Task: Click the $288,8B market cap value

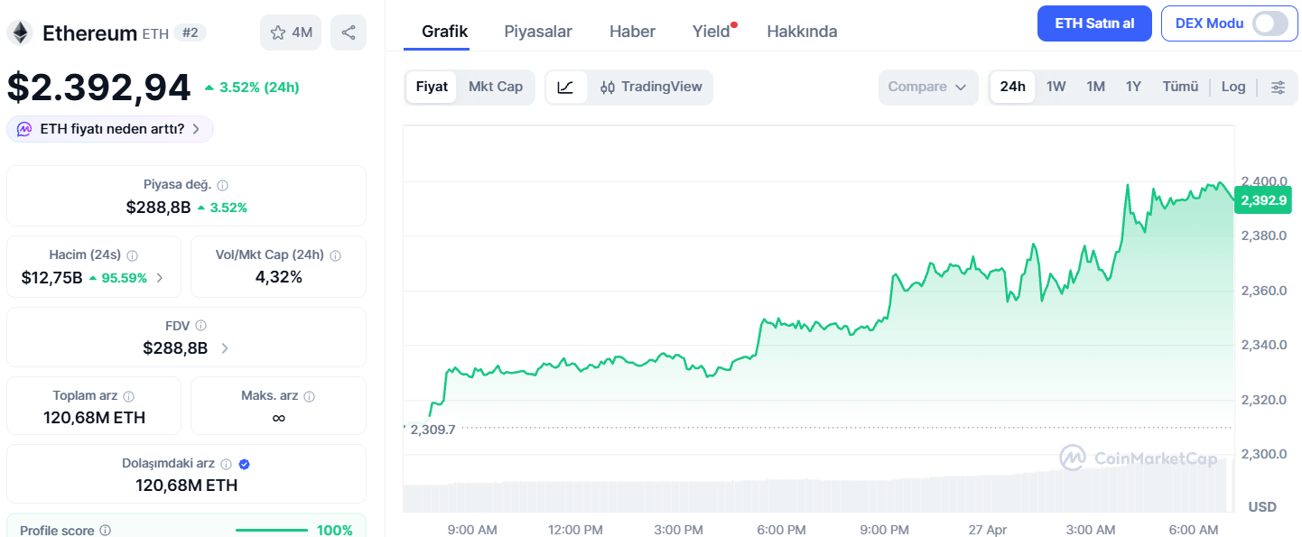Action: click(158, 208)
